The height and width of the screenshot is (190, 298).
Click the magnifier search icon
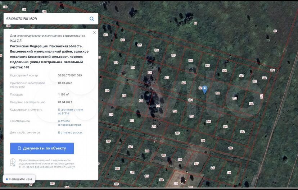click(x=92, y=19)
